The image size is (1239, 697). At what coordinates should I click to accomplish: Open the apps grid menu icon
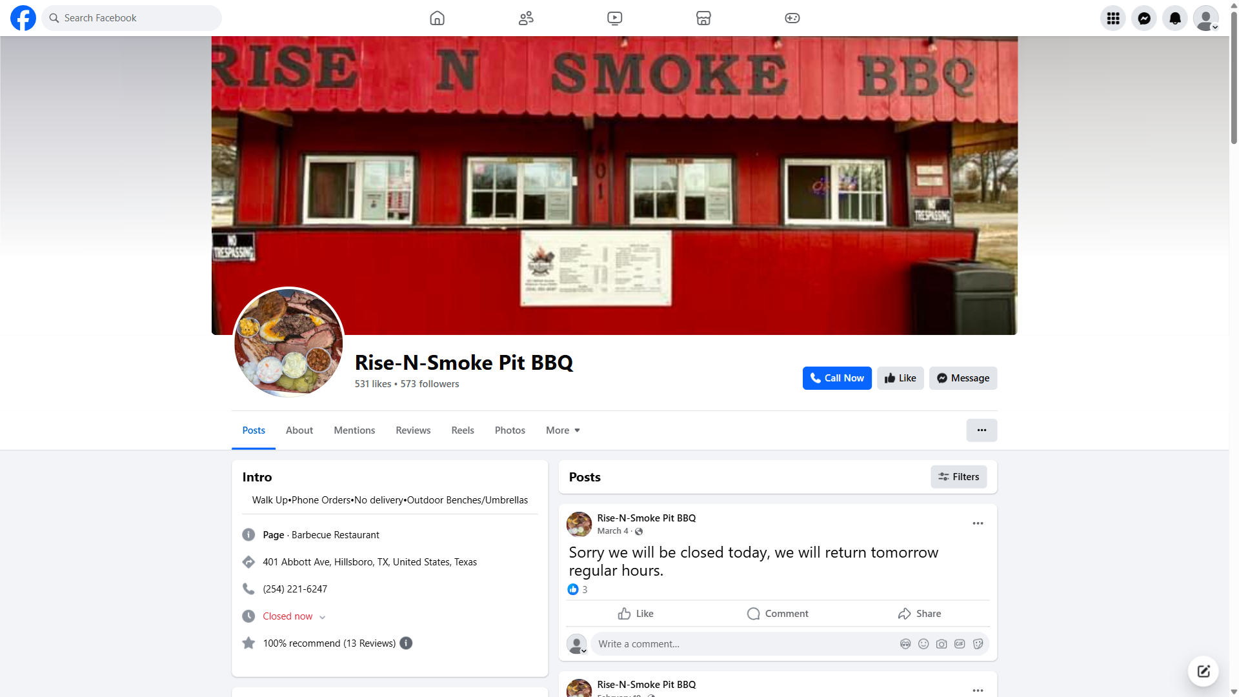coord(1113,18)
